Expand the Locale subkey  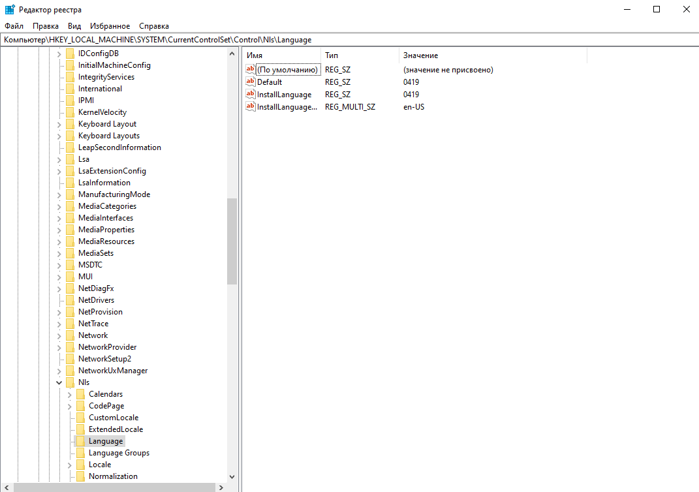(x=70, y=465)
